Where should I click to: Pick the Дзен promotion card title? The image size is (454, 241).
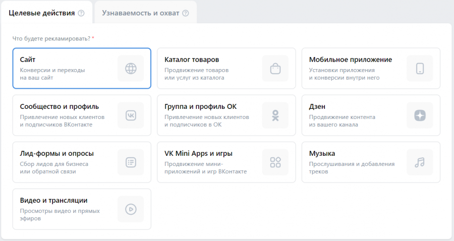(317, 107)
